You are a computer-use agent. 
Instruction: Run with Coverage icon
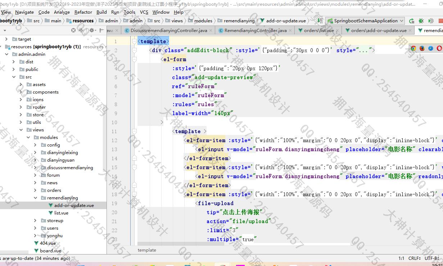430,21
